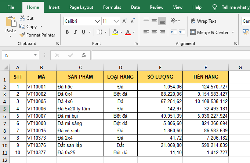Open the Calibri font name dropdown
This screenshot has width=250, height=163.
(97, 21)
